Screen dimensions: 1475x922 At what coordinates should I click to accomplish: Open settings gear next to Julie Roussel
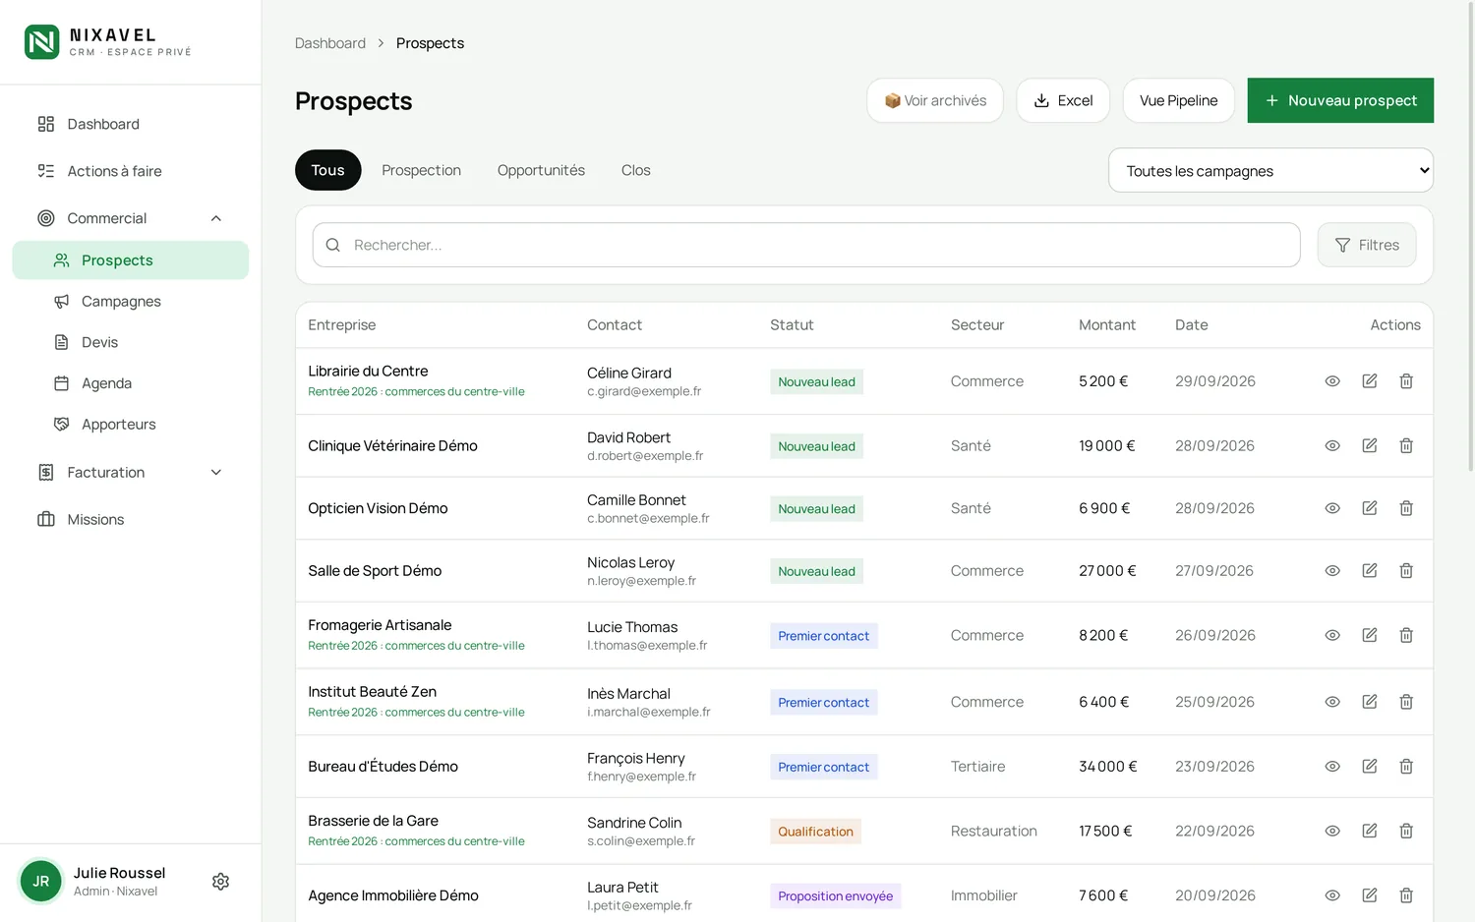pyautogui.click(x=221, y=882)
